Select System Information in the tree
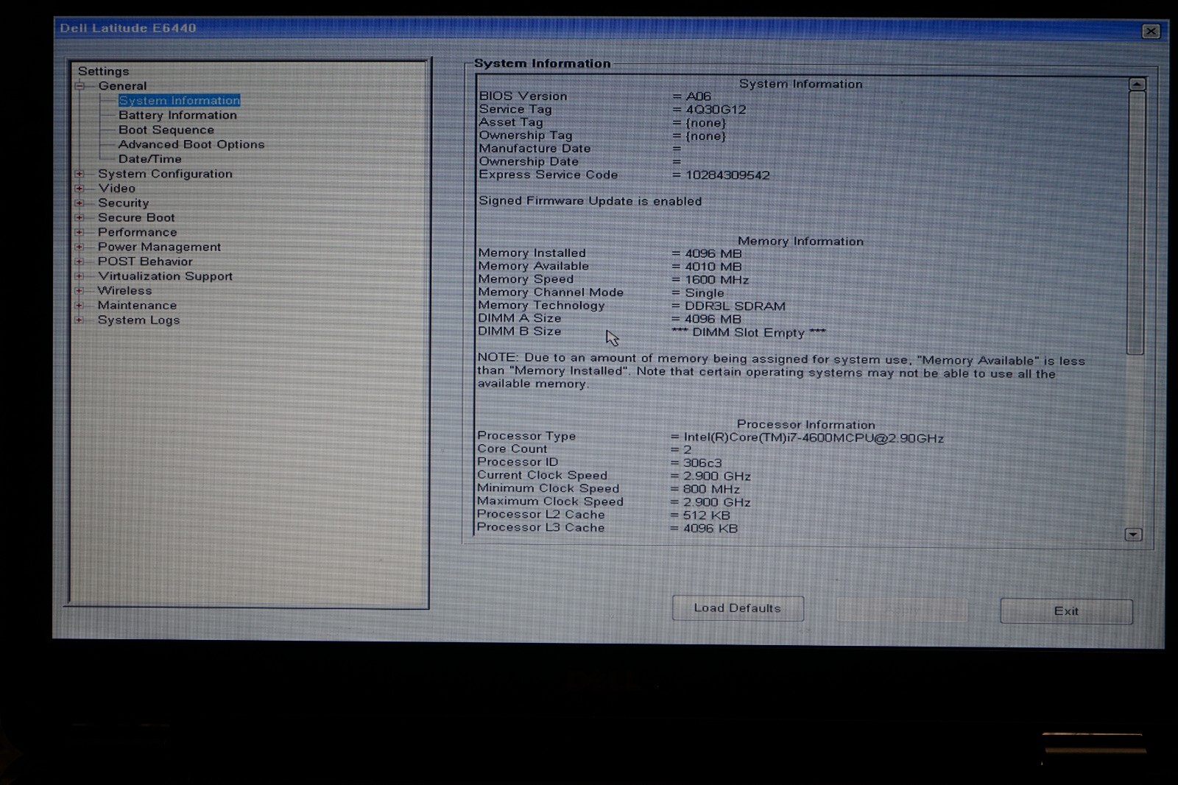The height and width of the screenshot is (785, 1178). [180, 100]
